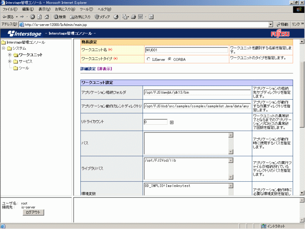The image size is (305, 229).
Task: Select the IJServer radio button
Action: (148, 59)
